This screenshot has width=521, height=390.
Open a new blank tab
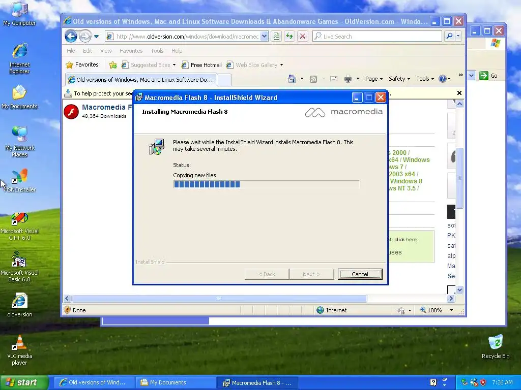[224, 80]
